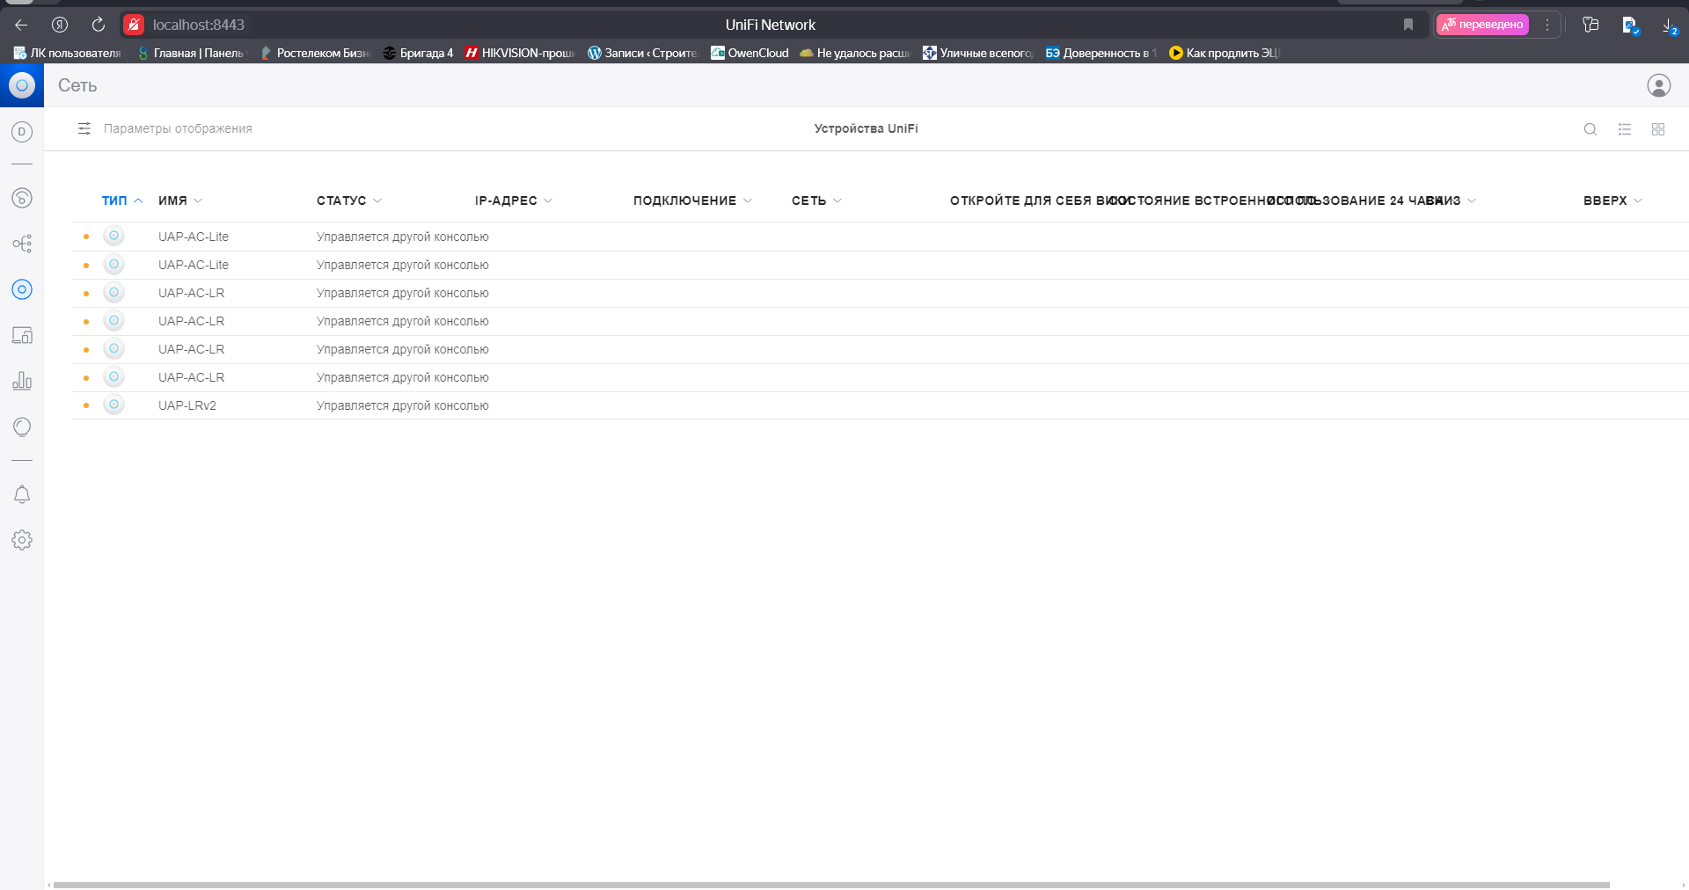Open the Как продлить ЭЦ bookmark

[x=1224, y=53]
